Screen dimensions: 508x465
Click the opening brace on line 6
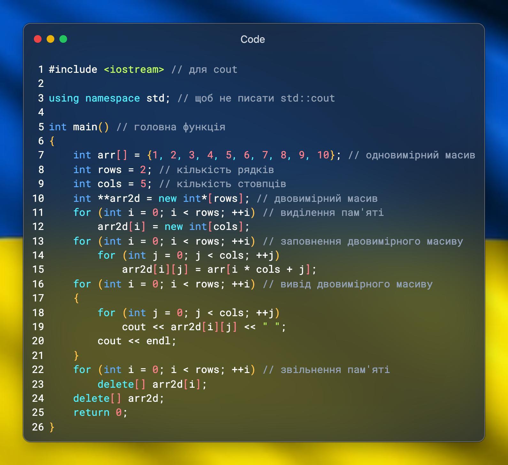point(52,141)
